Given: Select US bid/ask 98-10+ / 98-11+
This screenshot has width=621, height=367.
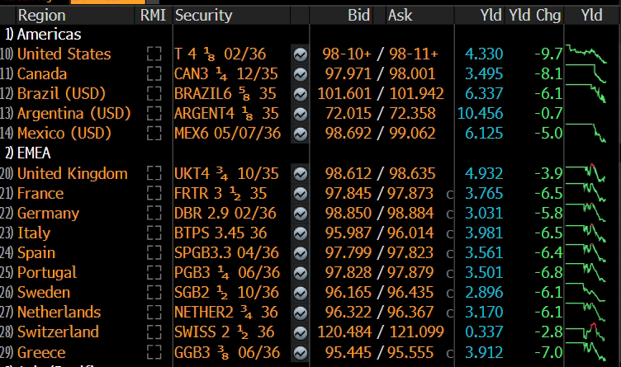Looking at the screenshot, I should pyautogui.click(x=380, y=54).
